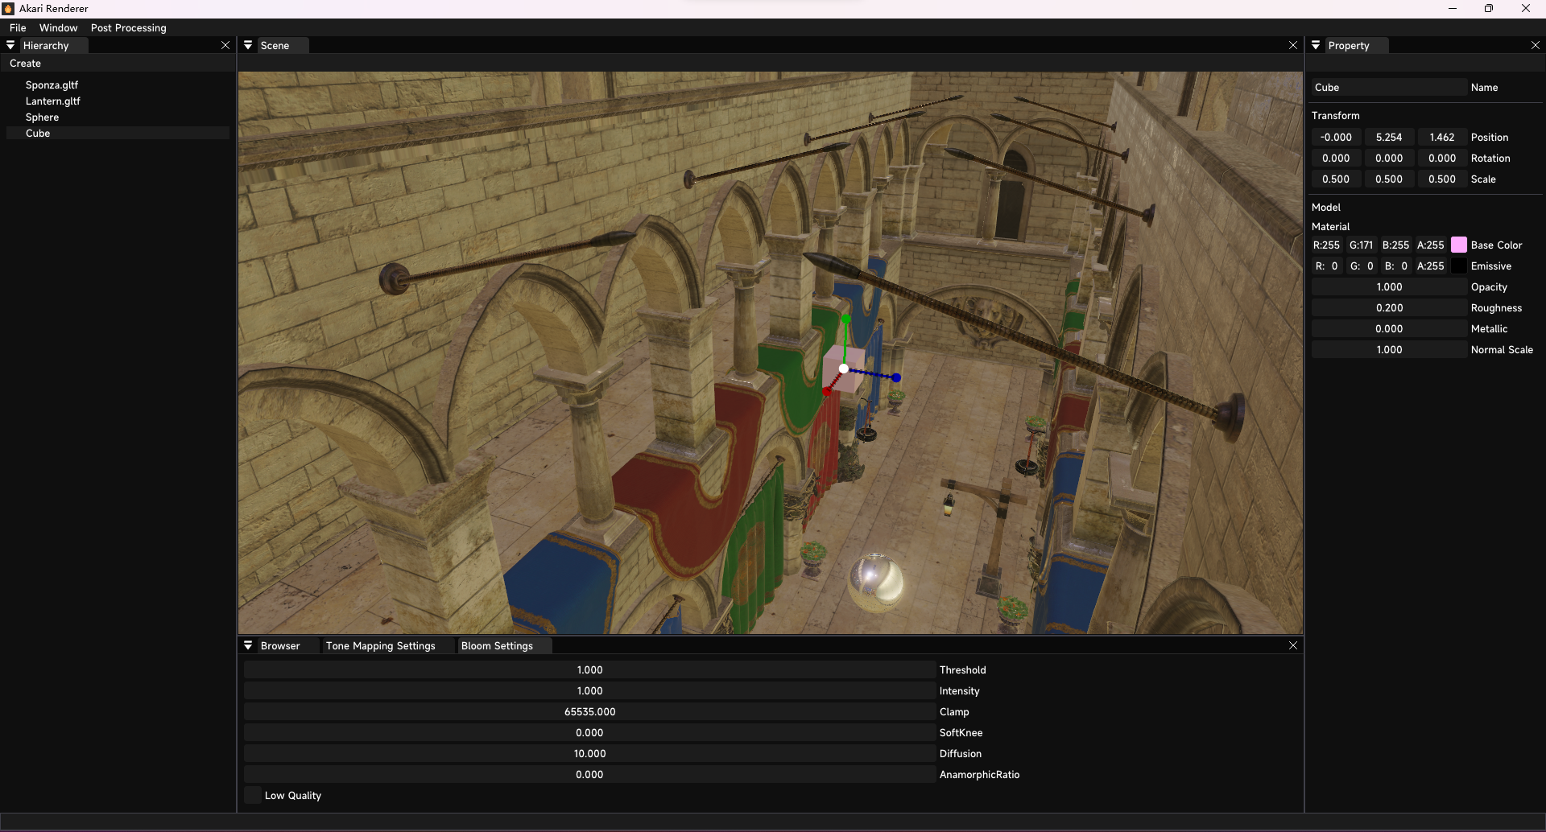Open the Window menu

[x=58, y=27]
